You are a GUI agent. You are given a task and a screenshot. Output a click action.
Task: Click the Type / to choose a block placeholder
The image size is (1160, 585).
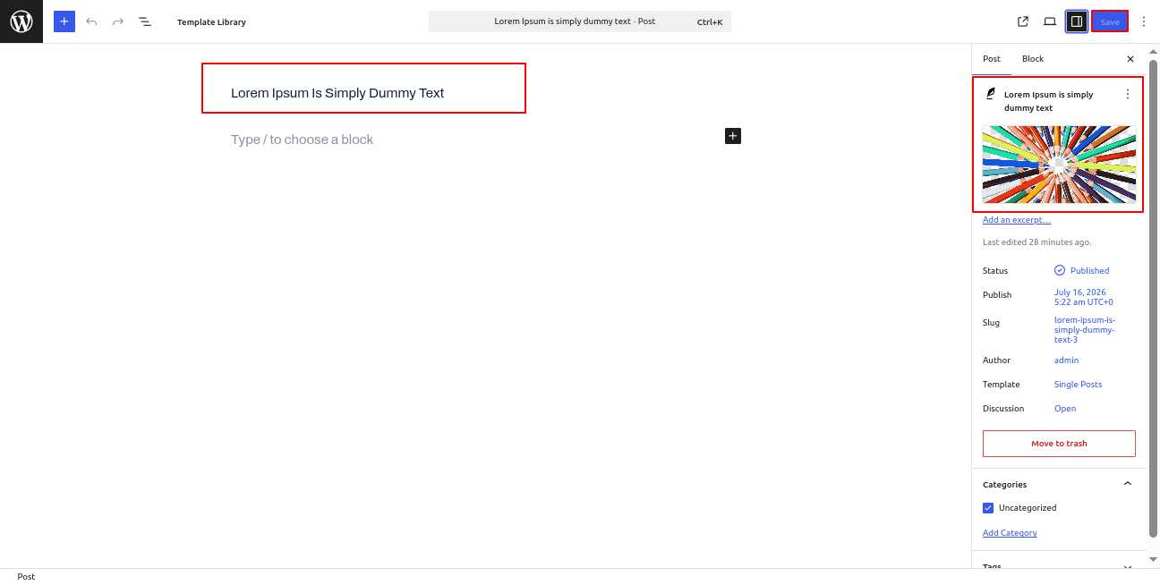pos(302,140)
